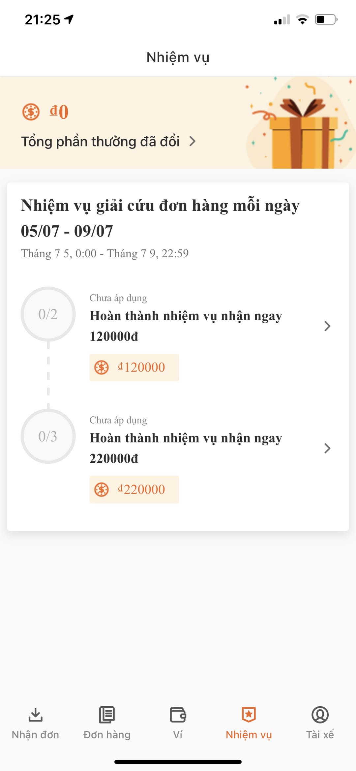Open the Đơn hàng orders icon
Screen dimensions: 356x771
[x=107, y=715]
